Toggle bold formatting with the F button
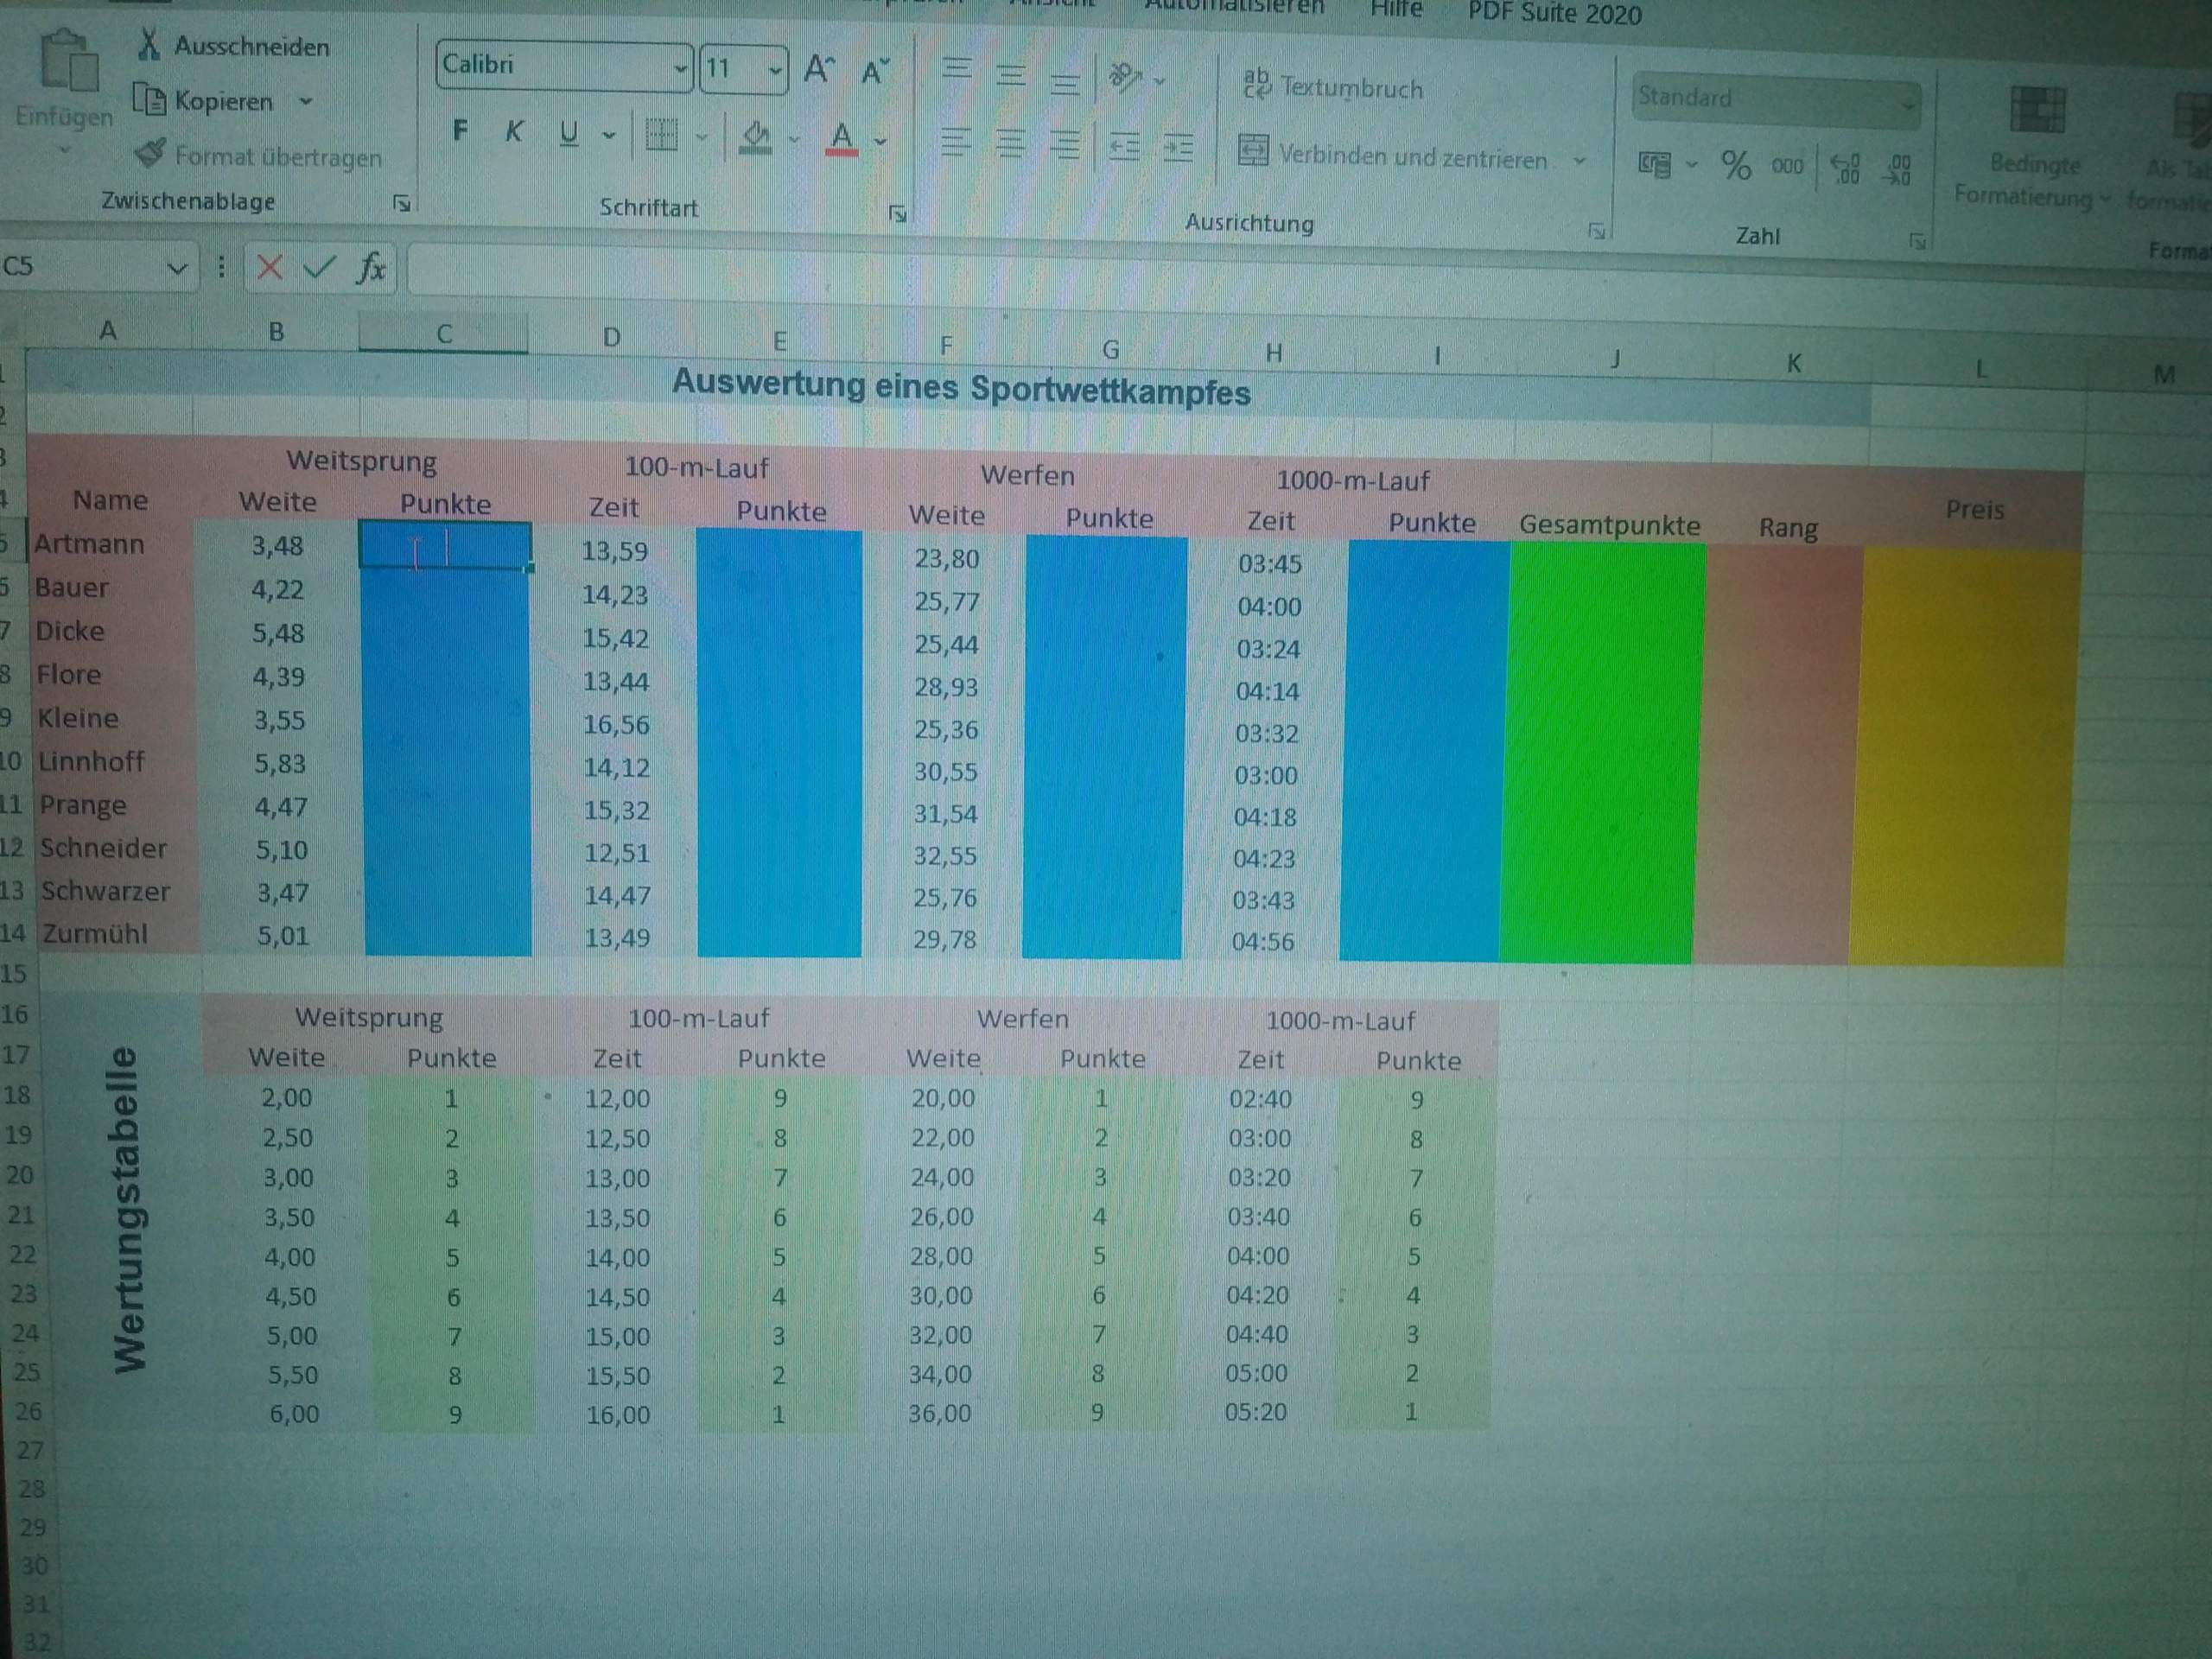 pyautogui.click(x=460, y=130)
